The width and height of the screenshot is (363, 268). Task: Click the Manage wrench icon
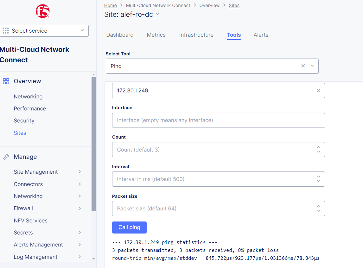(x=6, y=157)
